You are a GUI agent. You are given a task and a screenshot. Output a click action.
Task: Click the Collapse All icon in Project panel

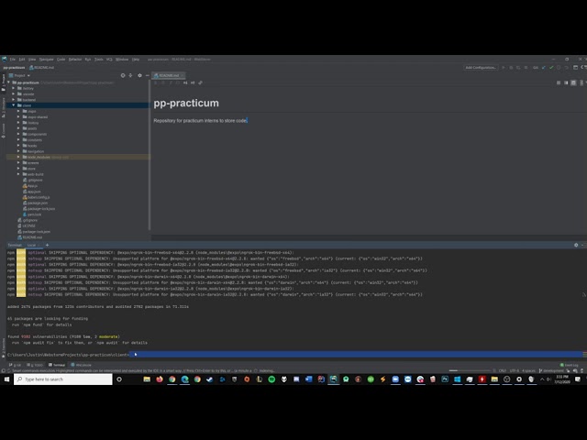point(130,75)
